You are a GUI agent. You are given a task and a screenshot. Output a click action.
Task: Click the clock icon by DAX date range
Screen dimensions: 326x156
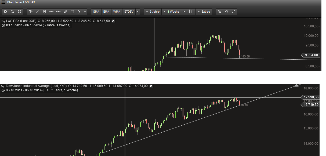coord(3,25)
